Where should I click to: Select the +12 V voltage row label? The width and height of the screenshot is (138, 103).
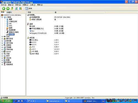pyautogui.click(x=34, y=49)
